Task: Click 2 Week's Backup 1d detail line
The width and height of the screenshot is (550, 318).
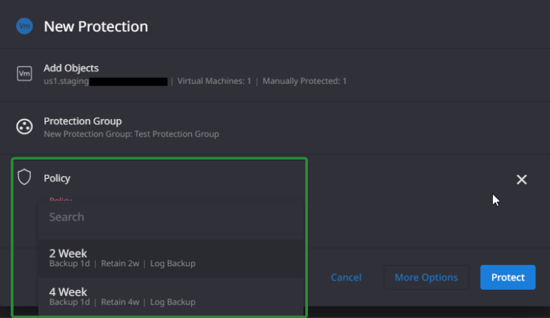Action: [x=69, y=264]
